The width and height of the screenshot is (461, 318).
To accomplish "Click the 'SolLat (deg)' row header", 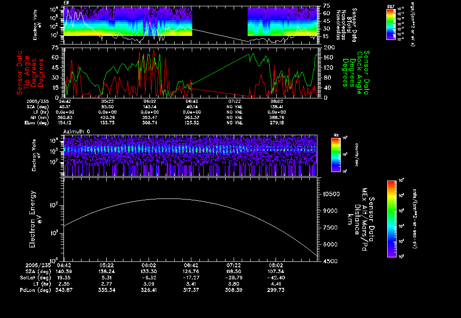I will coord(35,278).
